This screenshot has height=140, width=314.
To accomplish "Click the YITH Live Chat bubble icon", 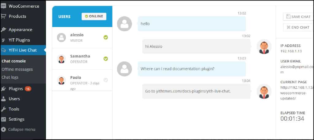I will (x=3, y=50).
